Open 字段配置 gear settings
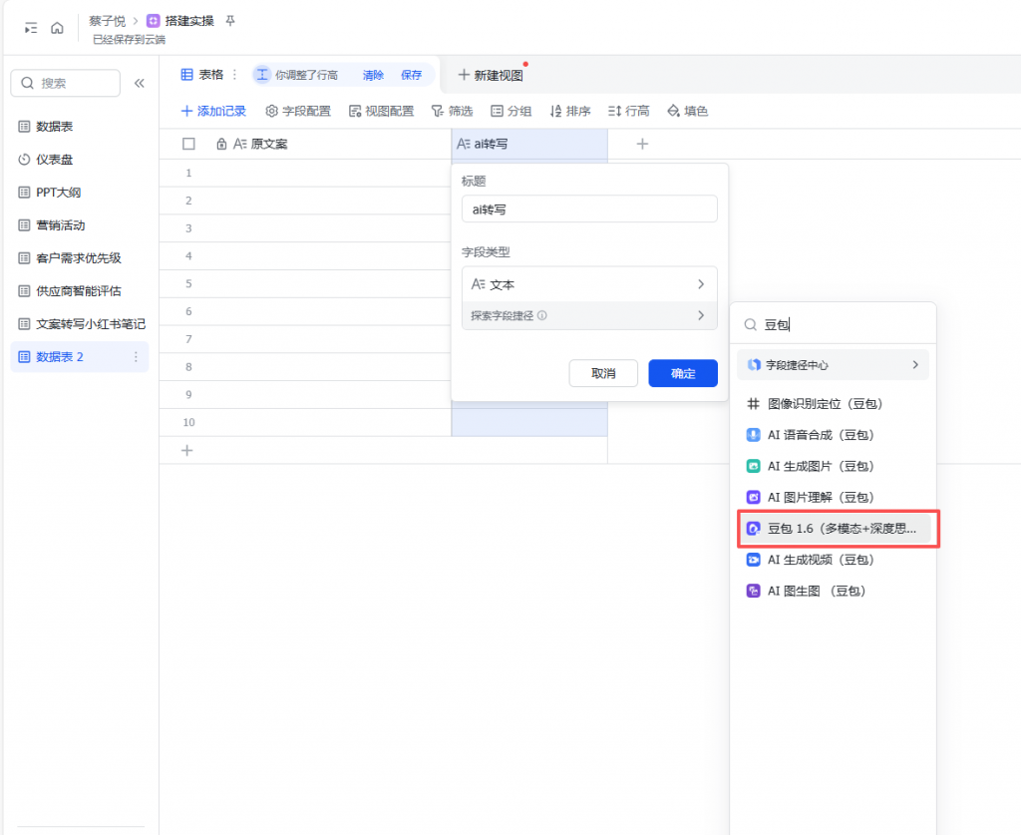The width and height of the screenshot is (1021, 835). coord(298,111)
